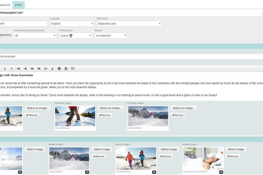
Task: Click the paragraph mentioning 'bathing & sauna world'
Action: pyautogui.click(x=109, y=95)
